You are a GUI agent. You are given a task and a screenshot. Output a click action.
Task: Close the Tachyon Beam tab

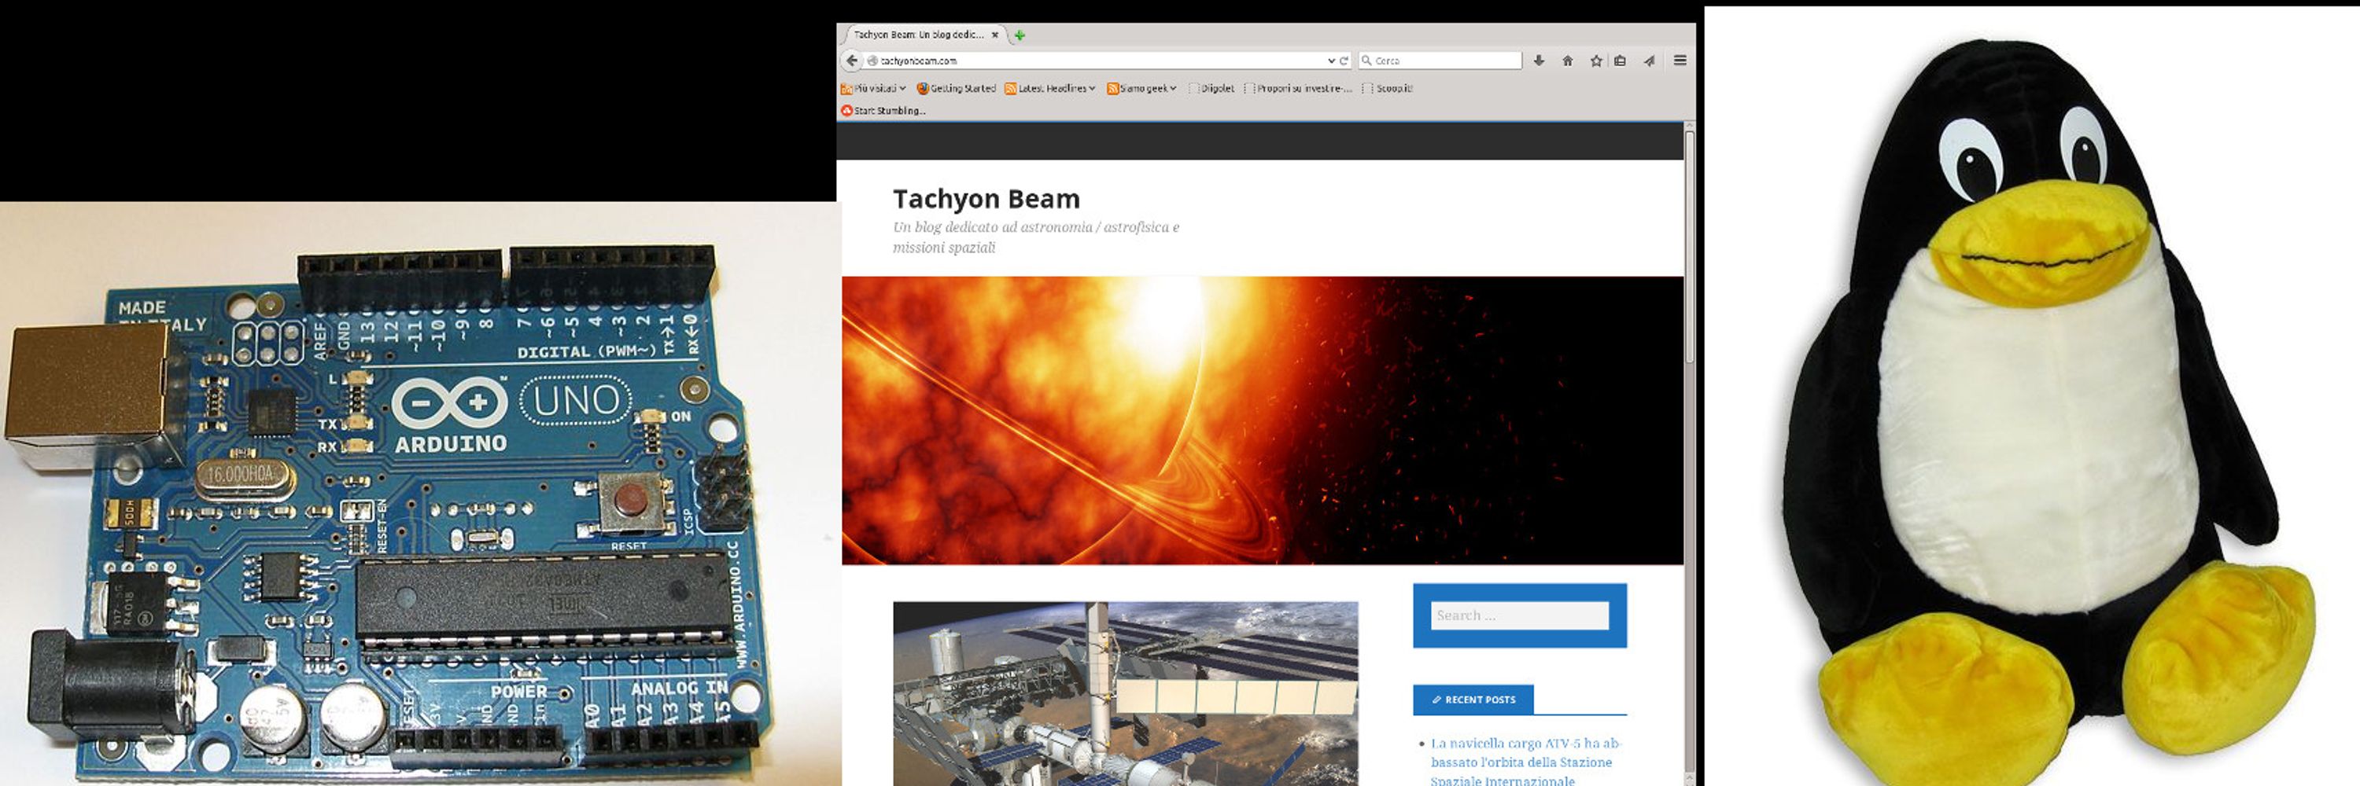pos(995,35)
